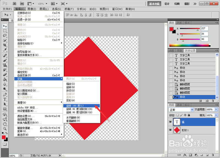Add layer mask icon
The height and width of the screenshot is (158, 220).
pos(190,155)
